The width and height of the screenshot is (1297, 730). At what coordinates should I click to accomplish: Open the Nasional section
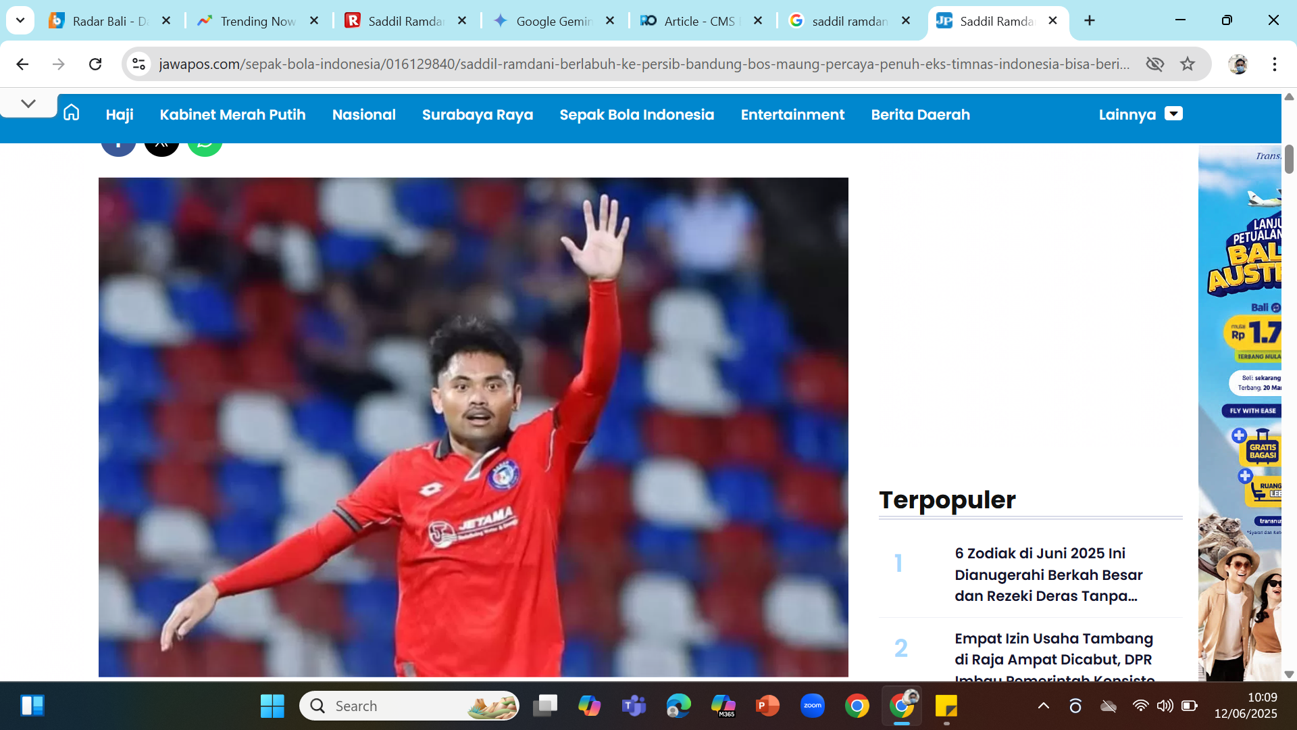point(364,115)
